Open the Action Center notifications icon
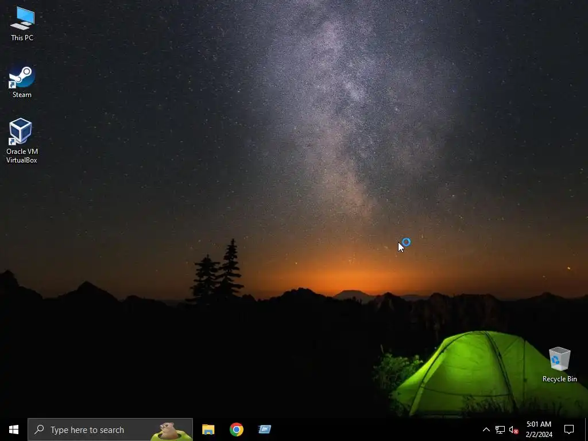This screenshot has height=441, width=588. coord(569,430)
